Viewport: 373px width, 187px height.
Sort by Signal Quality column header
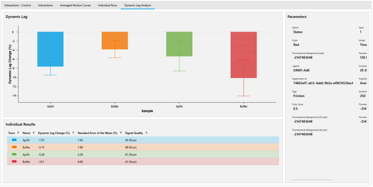pos(134,133)
